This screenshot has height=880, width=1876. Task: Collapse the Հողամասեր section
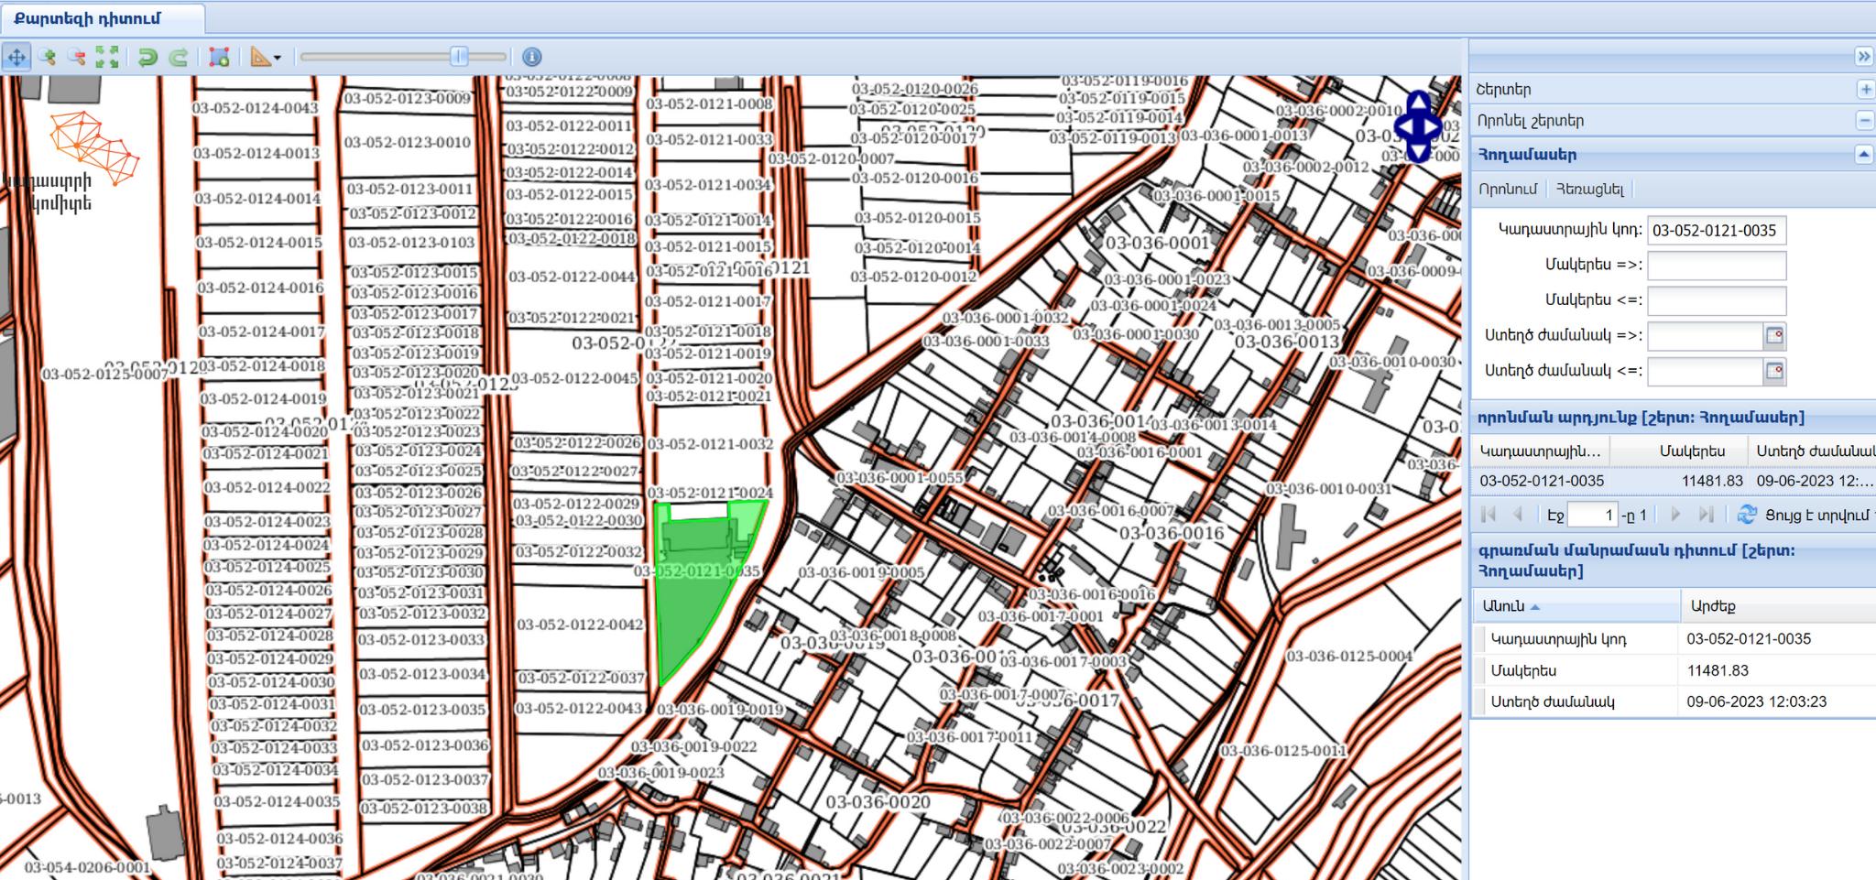pos(1863,155)
